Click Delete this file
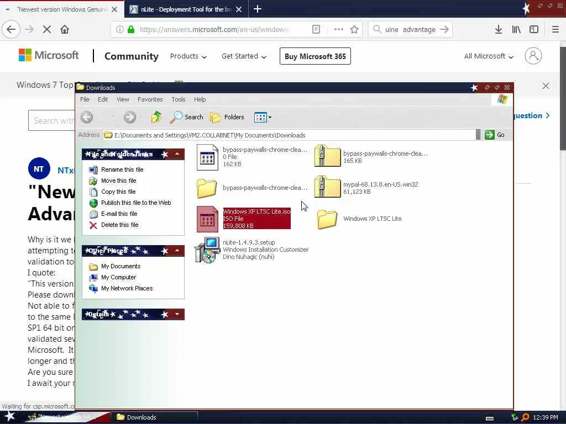This screenshot has height=424, width=566. coord(114,225)
